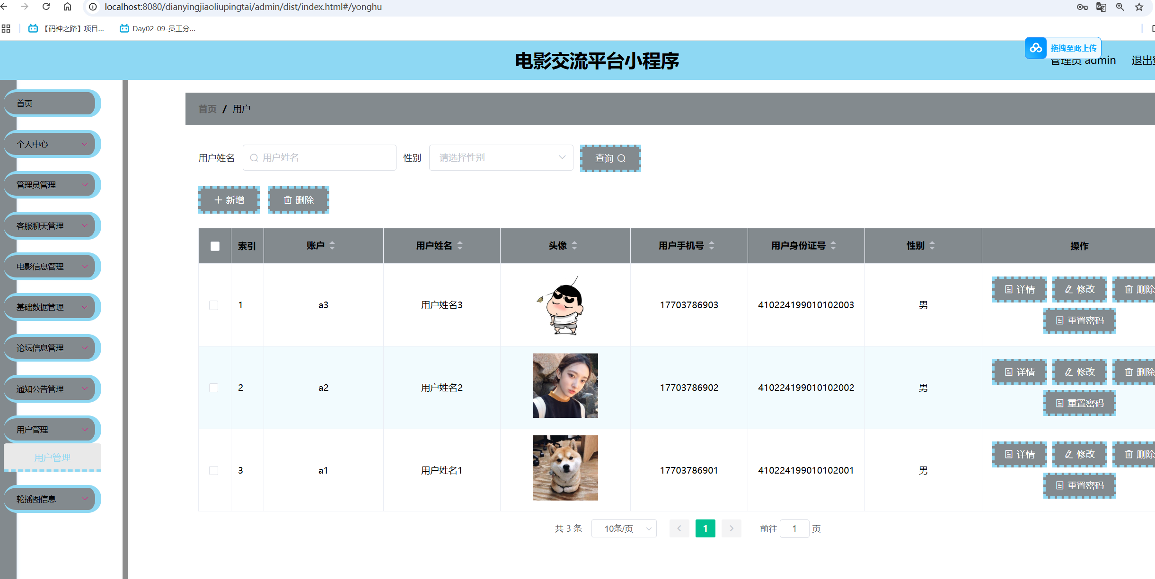This screenshot has width=1155, height=579.
Task: Click the cloud upload 拖拽至此上传 widget
Action: point(1063,48)
